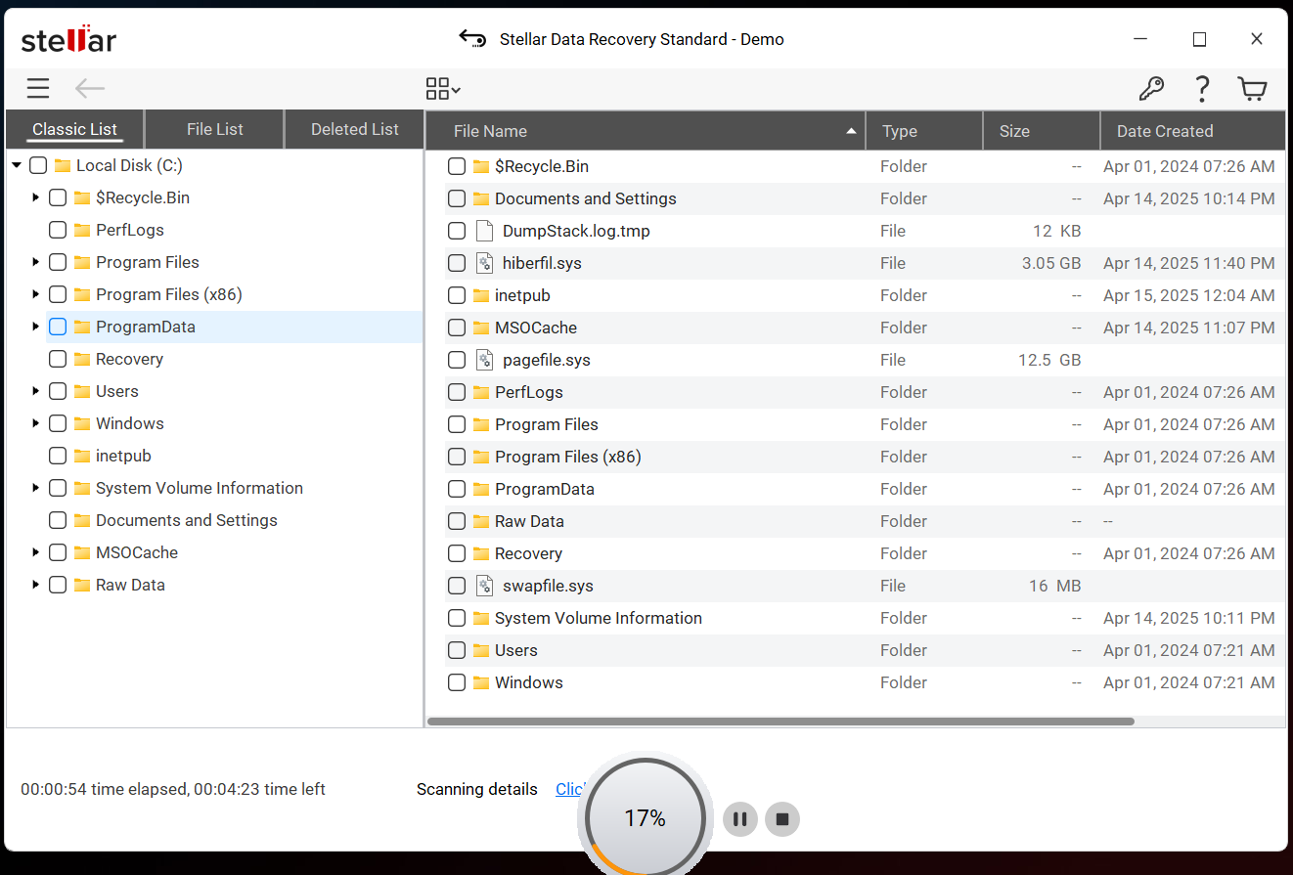
Task: Click the title bar recovery arrow icon
Action: point(472,39)
